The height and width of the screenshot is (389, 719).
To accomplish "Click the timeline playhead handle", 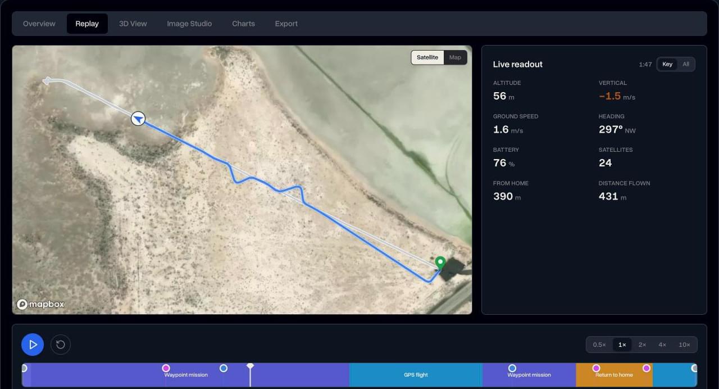I will [251, 366].
